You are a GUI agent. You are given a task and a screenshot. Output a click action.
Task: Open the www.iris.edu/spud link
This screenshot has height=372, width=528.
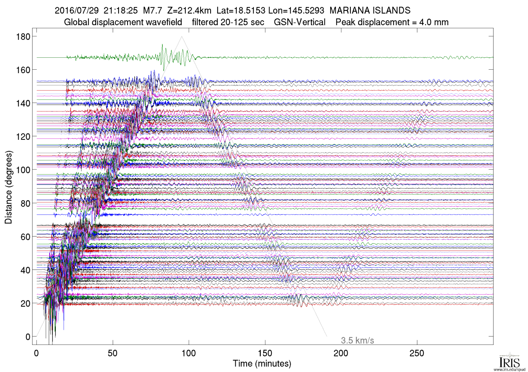point(509,369)
